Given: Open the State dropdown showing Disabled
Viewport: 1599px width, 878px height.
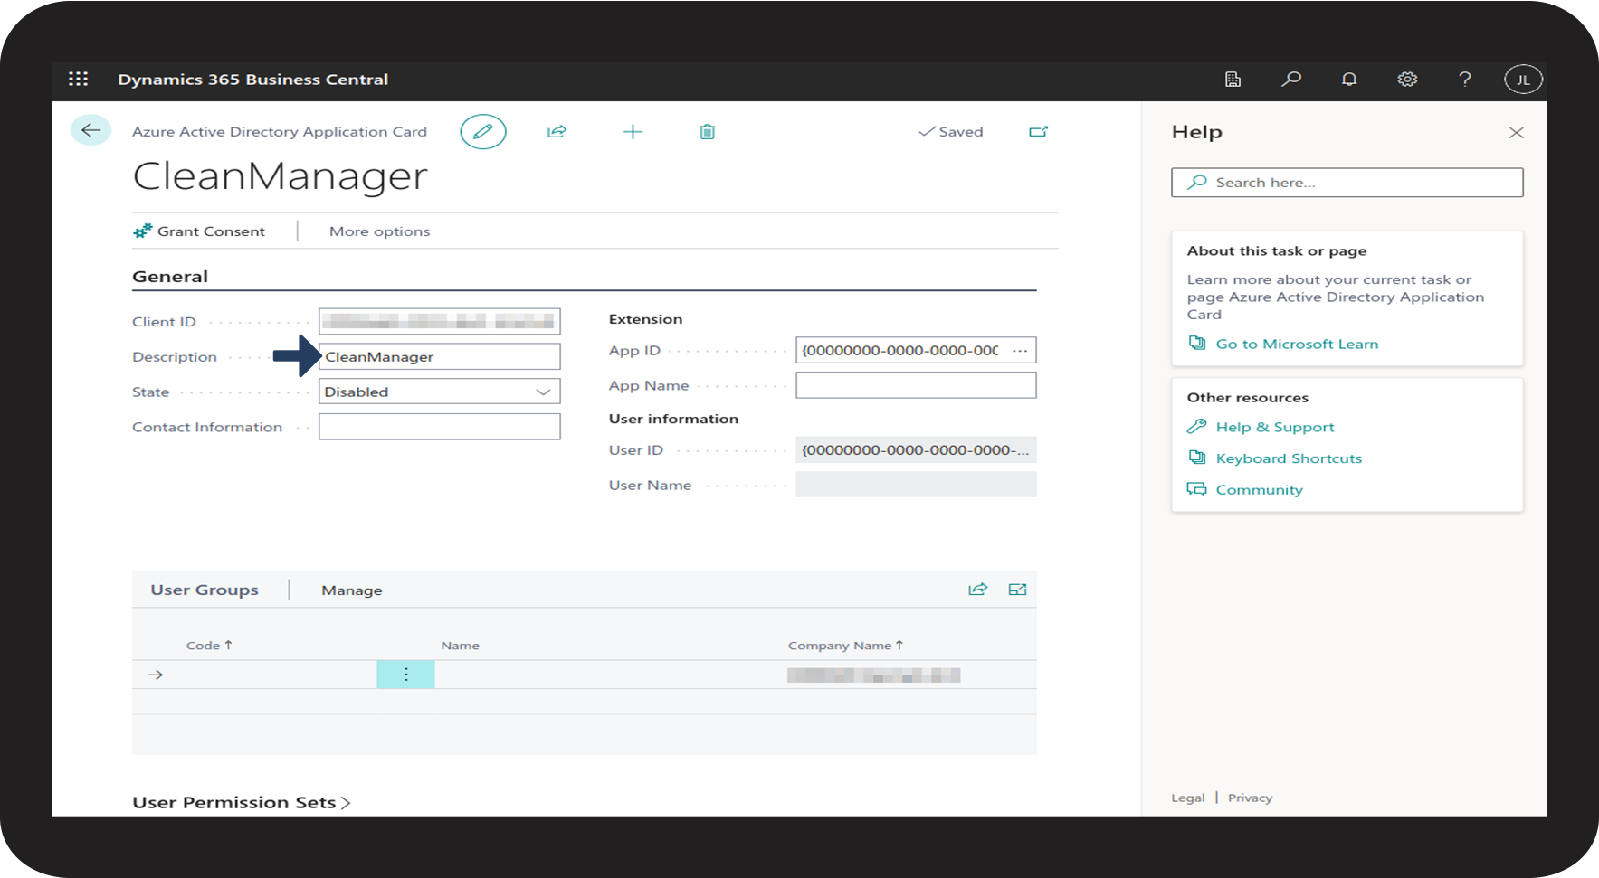Looking at the screenshot, I should click(x=440, y=392).
